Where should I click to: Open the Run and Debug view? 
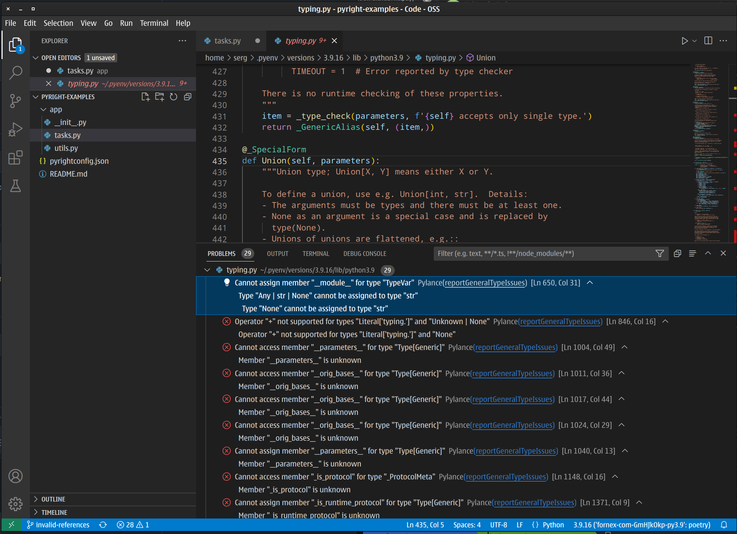click(x=15, y=129)
